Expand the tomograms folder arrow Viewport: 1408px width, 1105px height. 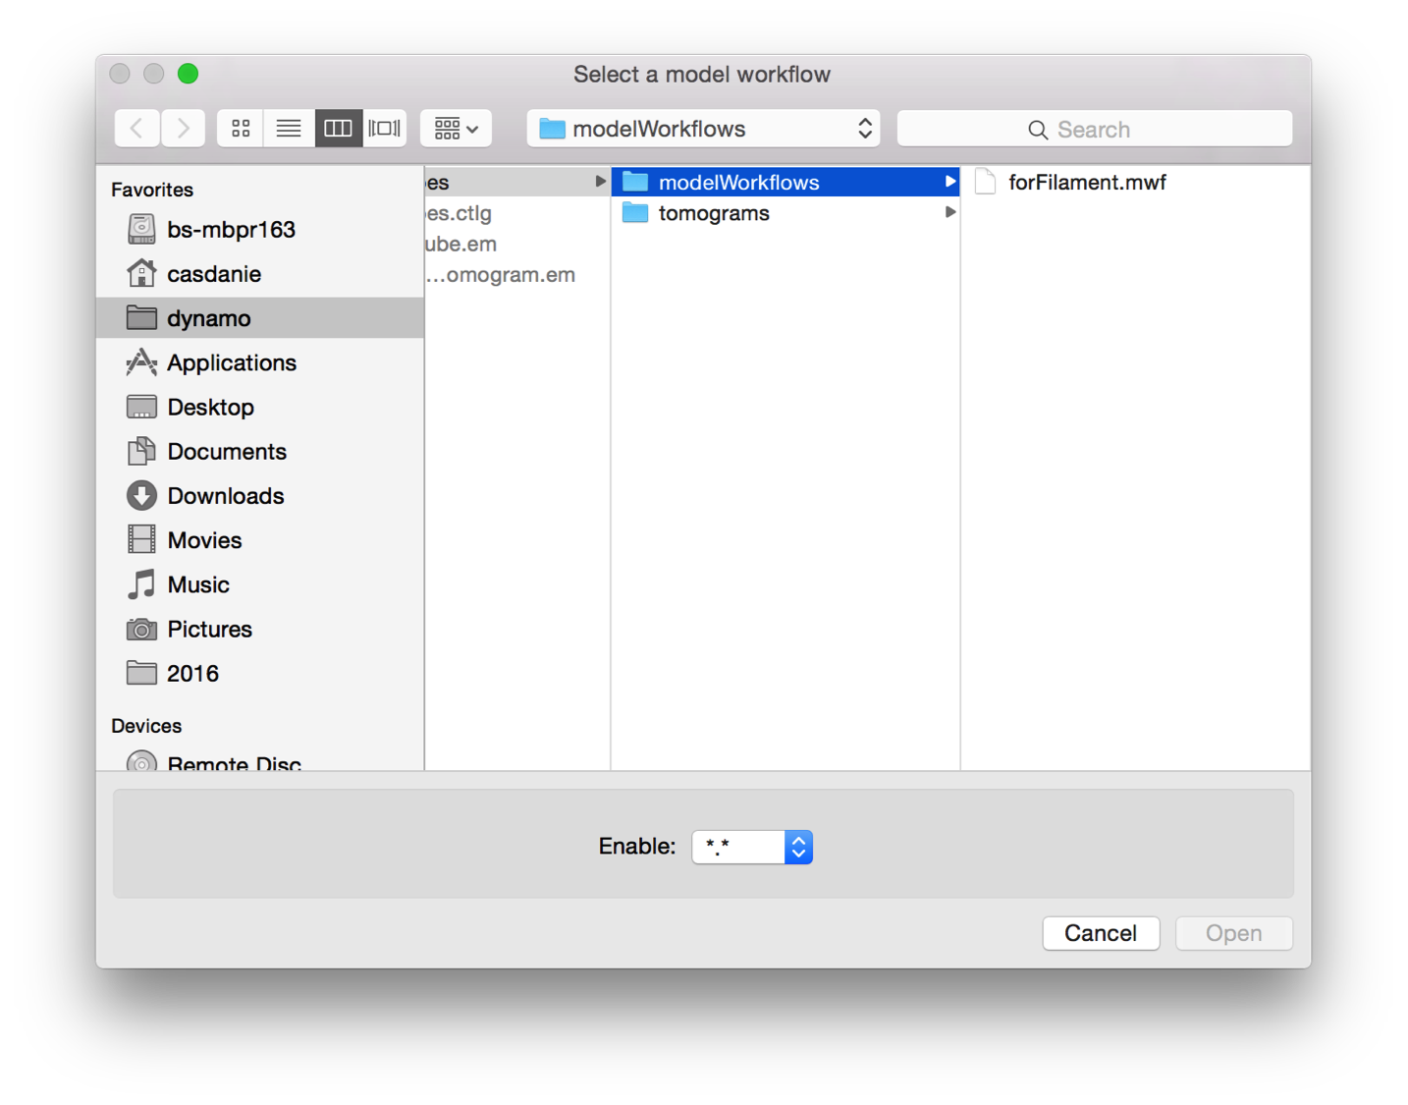949,213
